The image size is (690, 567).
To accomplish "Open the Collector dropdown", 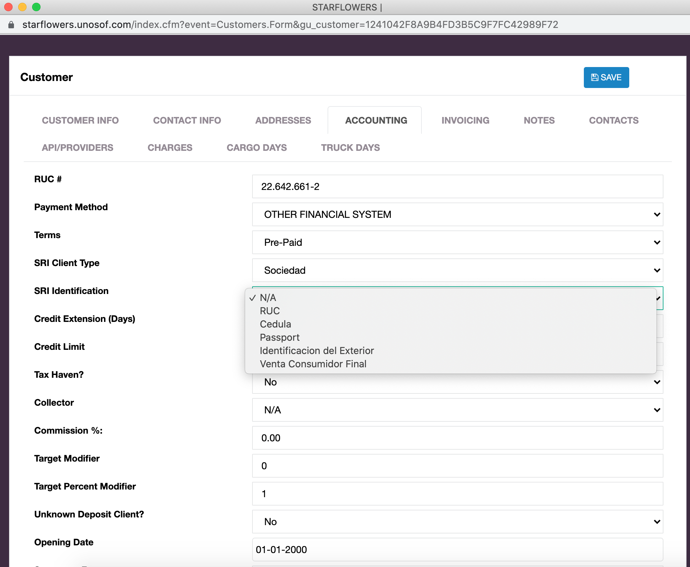I will tap(457, 410).
